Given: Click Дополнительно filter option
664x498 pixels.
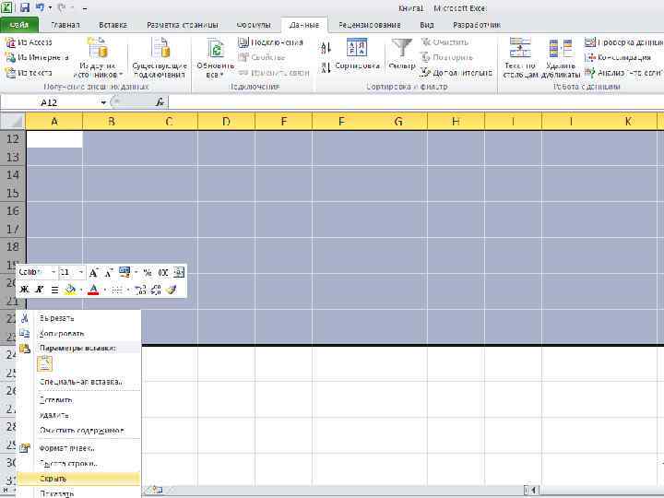Looking at the screenshot, I should [456, 73].
